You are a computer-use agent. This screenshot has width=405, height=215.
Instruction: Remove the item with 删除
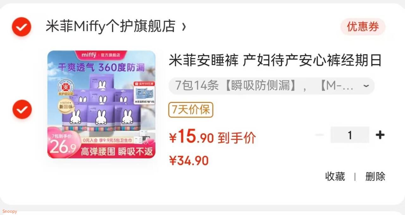(375, 176)
